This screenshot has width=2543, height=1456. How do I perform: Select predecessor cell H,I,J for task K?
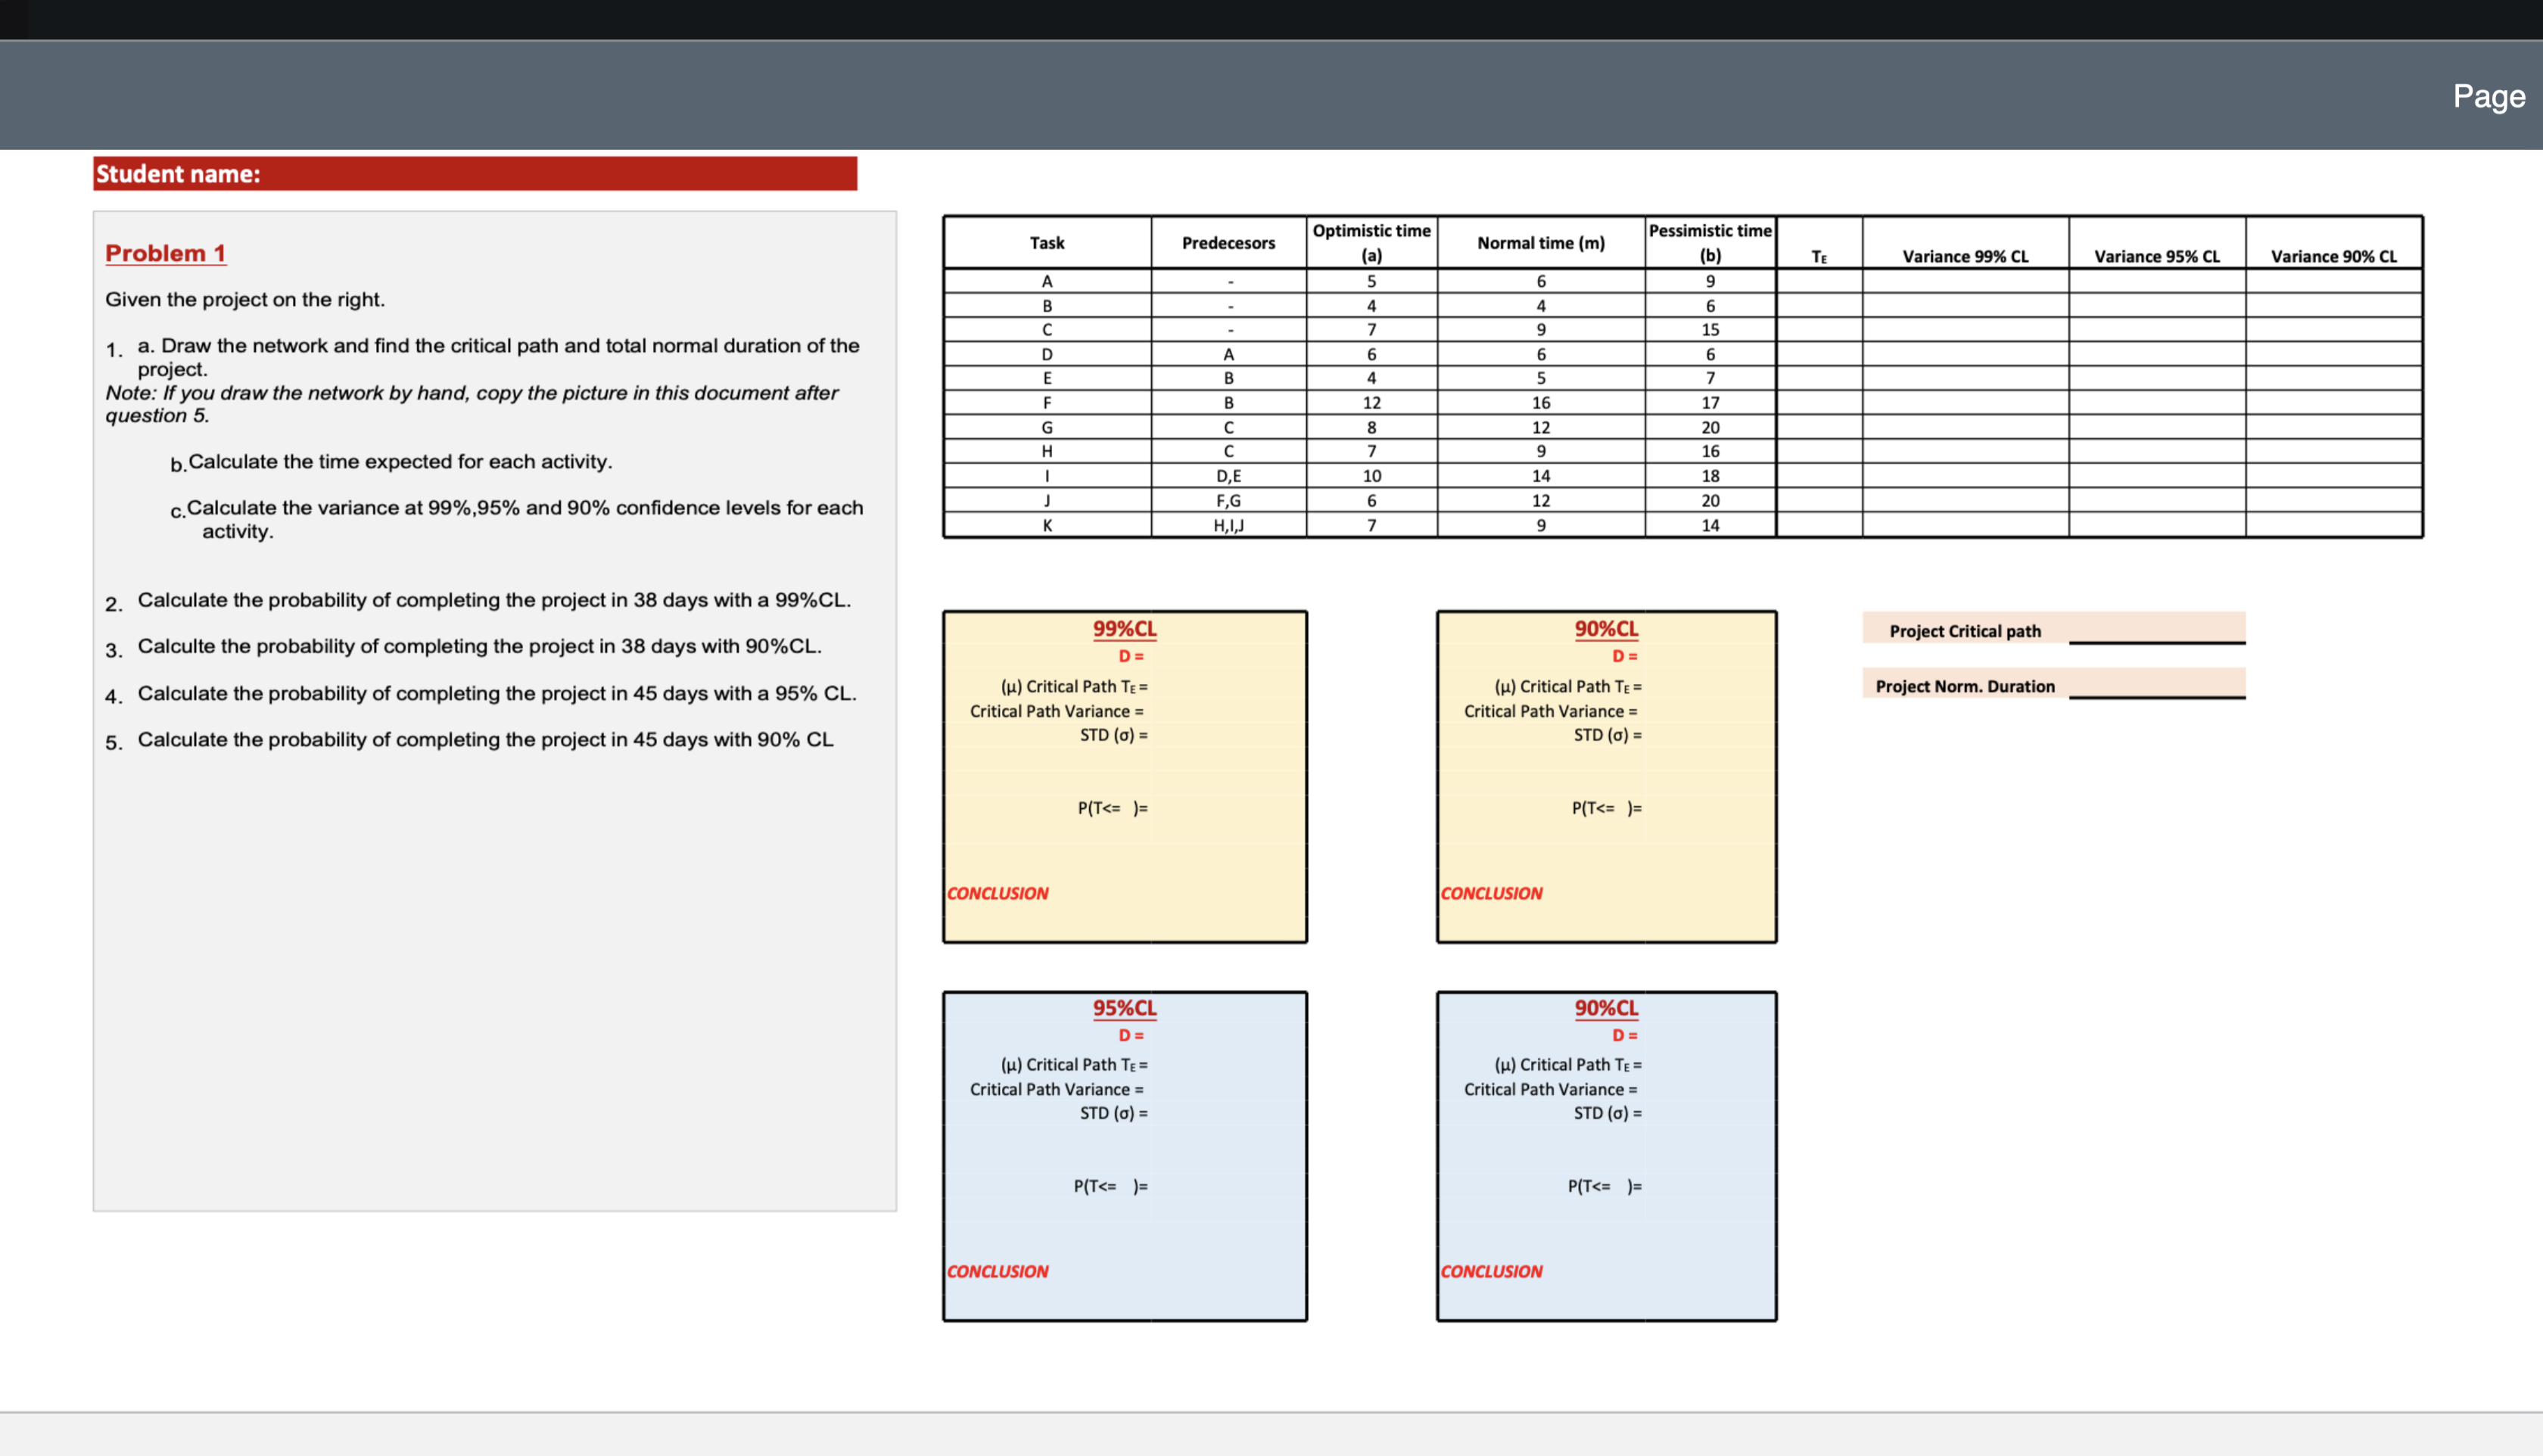tap(1228, 525)
